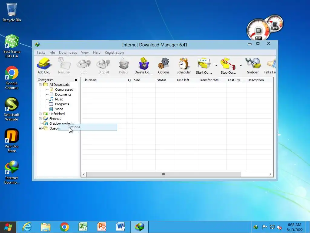
Task: Click the Stop toolbar icon
Action: pyautogui.click(x=84, y=66)
